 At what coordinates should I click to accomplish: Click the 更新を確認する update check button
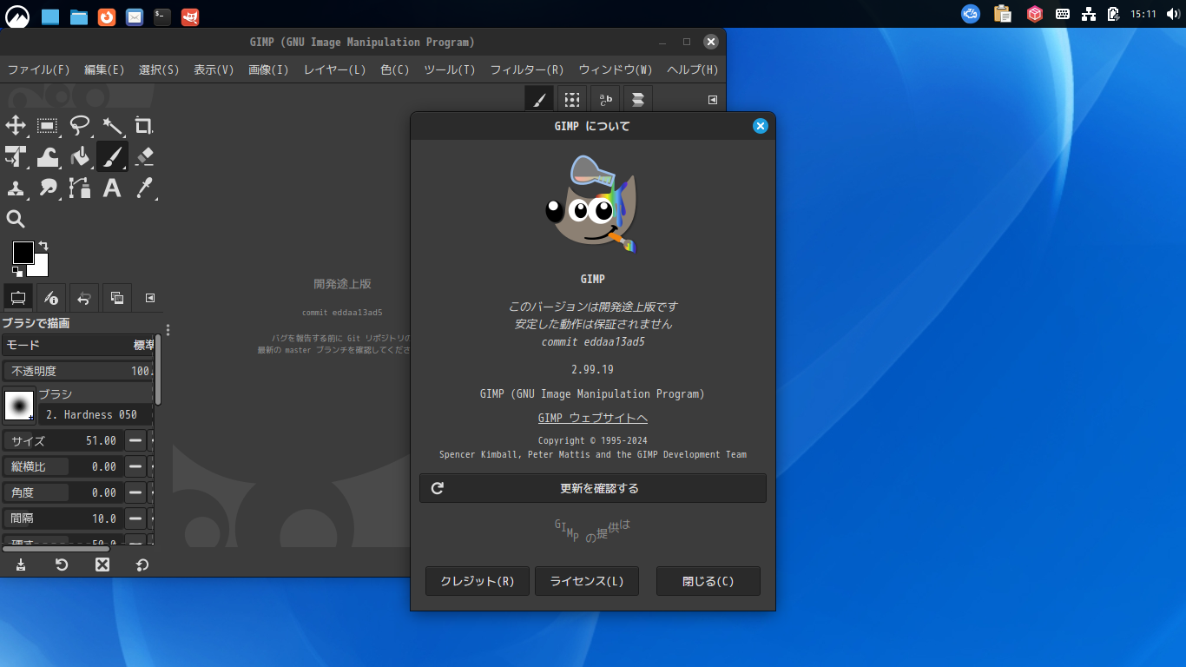(593, 487)
